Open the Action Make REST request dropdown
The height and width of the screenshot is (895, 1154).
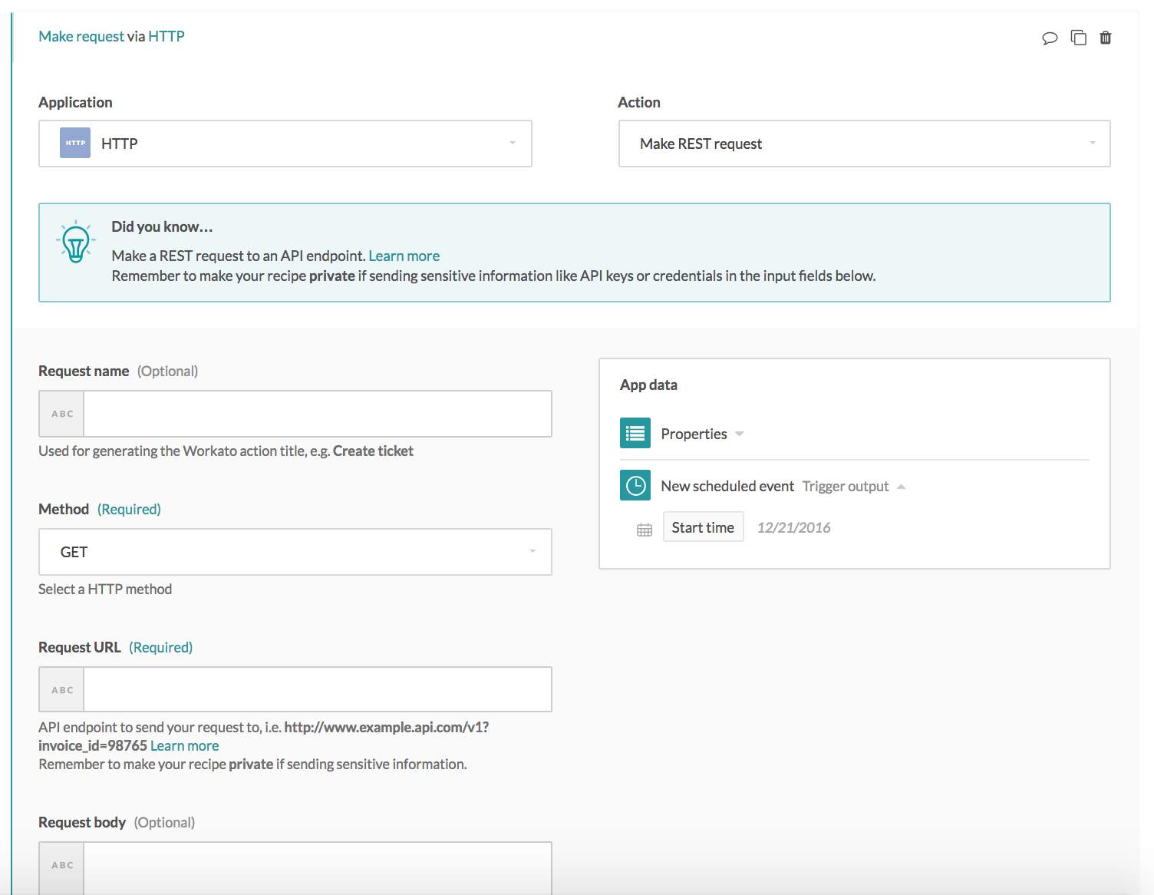click(x=1092, y=144)
